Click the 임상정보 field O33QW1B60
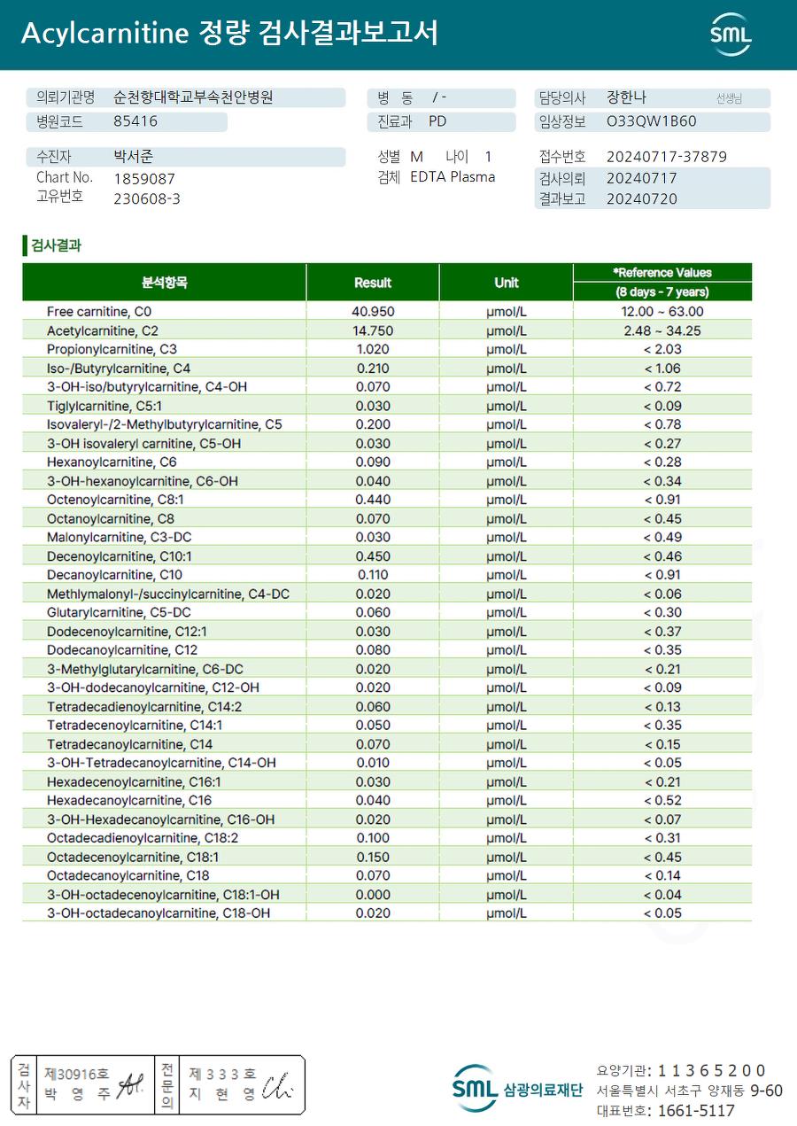 click(x=653, y=122)
